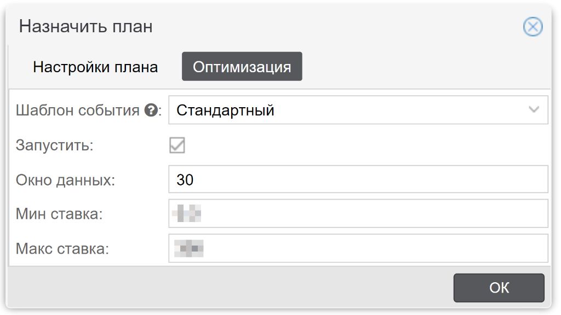Click the Назначить план dialog title

[x=86, y=26]
